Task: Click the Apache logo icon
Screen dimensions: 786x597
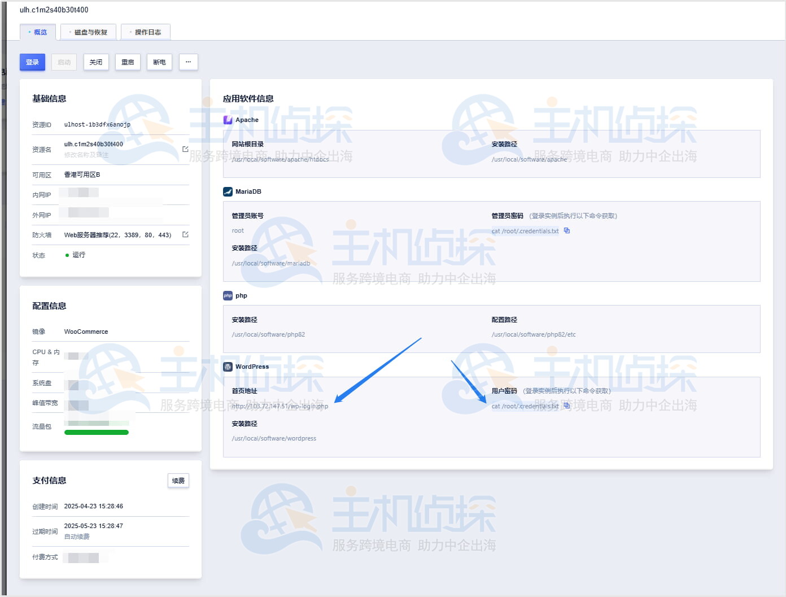Action: coord(228,120)
